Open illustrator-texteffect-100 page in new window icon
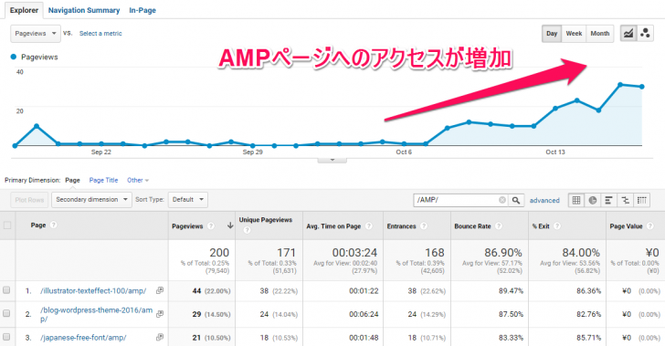Screen dimensions: 665x346 [x=160, y=290]
